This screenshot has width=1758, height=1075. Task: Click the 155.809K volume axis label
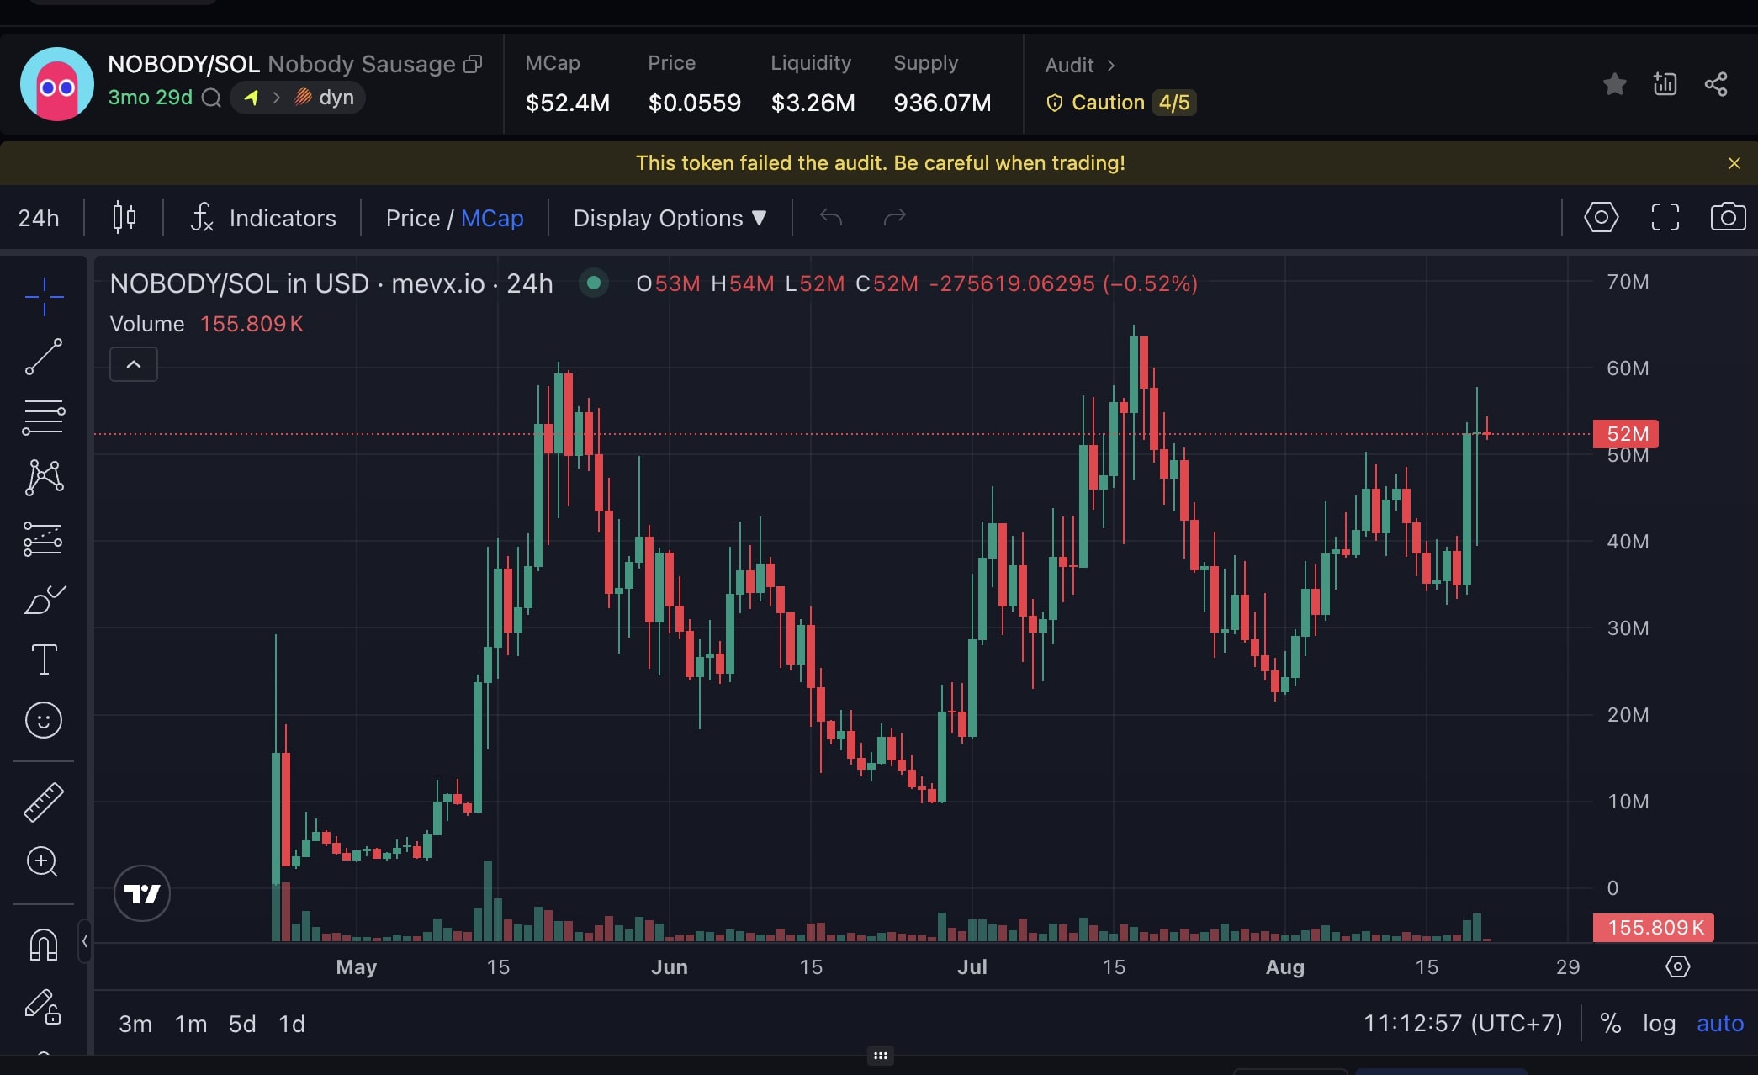[x=1654, y=928]
